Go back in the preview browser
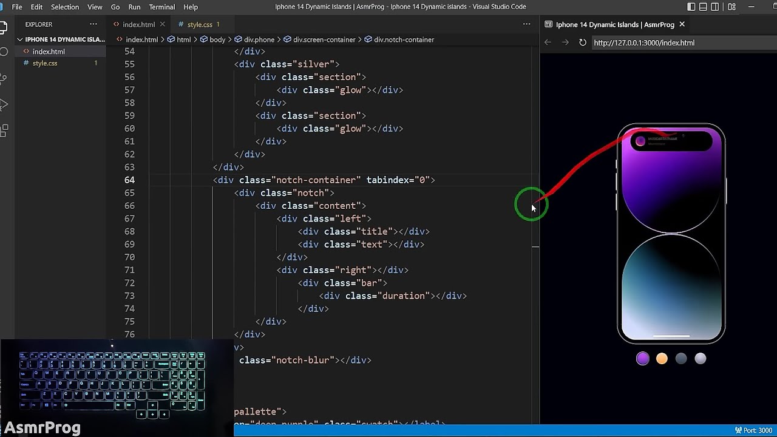The height and width of the screenshot is (437, 777). pyautogui.click(x=548, y=42)
